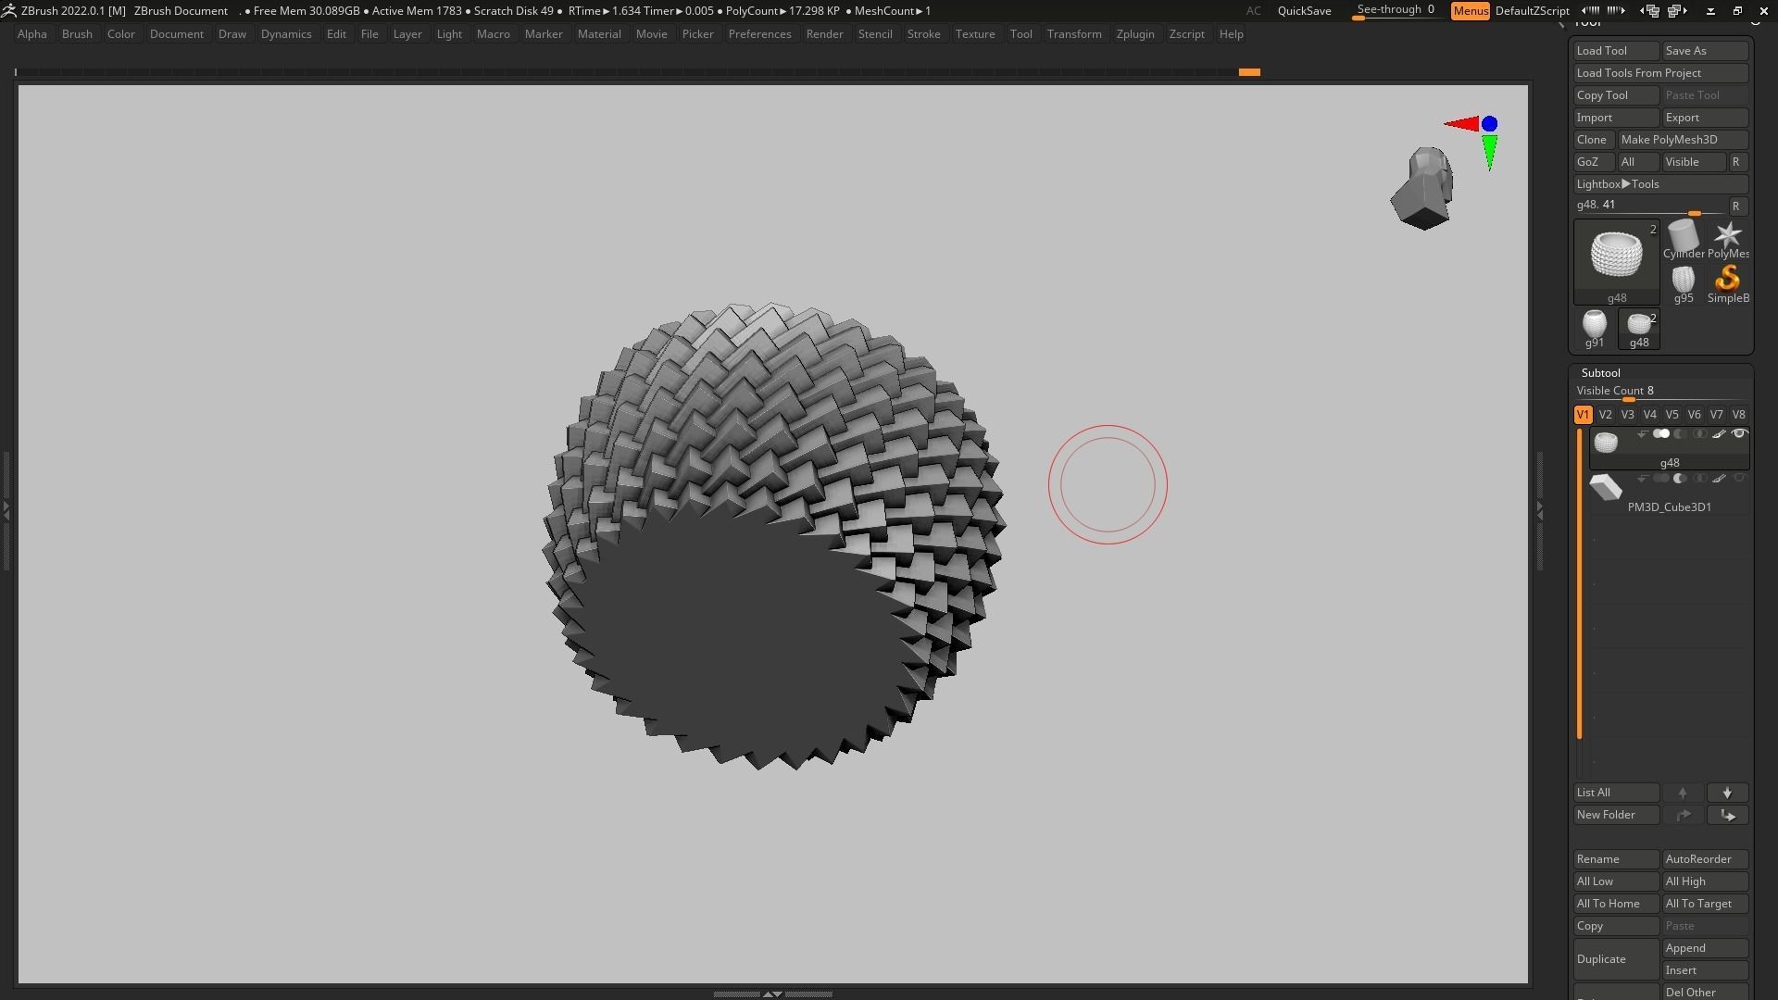Viewport: 1778px width, 1000px height.
Task: Enable V2 visibility set
Action: point(1605,415)
